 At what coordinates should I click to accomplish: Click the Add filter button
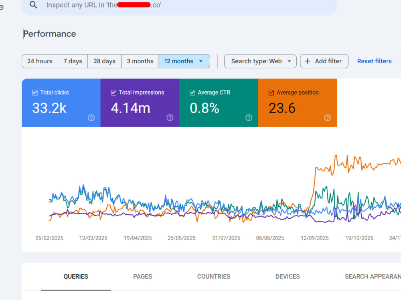324,61
